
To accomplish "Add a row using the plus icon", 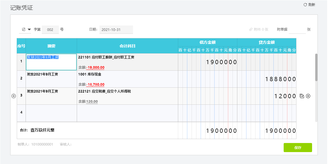I will [13, 96].
